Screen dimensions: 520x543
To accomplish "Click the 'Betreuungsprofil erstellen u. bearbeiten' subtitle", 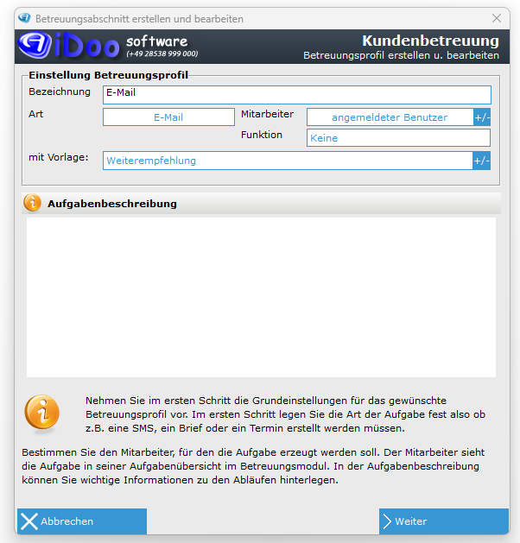I will coord(401,55).
